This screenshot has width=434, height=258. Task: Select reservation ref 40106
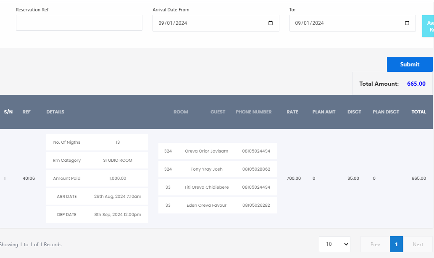tap(29, 178)
